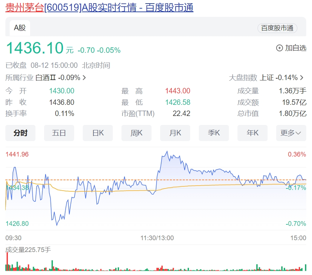Open the 季K quarterly candlestick view
Viewport: 312px width, 275px height.
point(214,133)
